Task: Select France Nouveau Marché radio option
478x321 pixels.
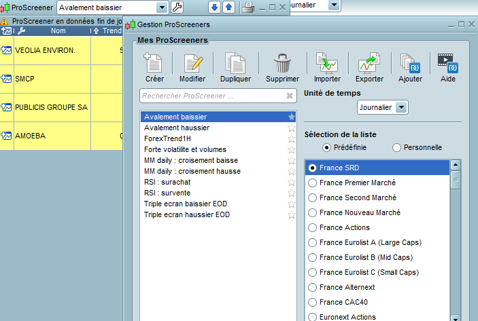Action: [313, 212]
